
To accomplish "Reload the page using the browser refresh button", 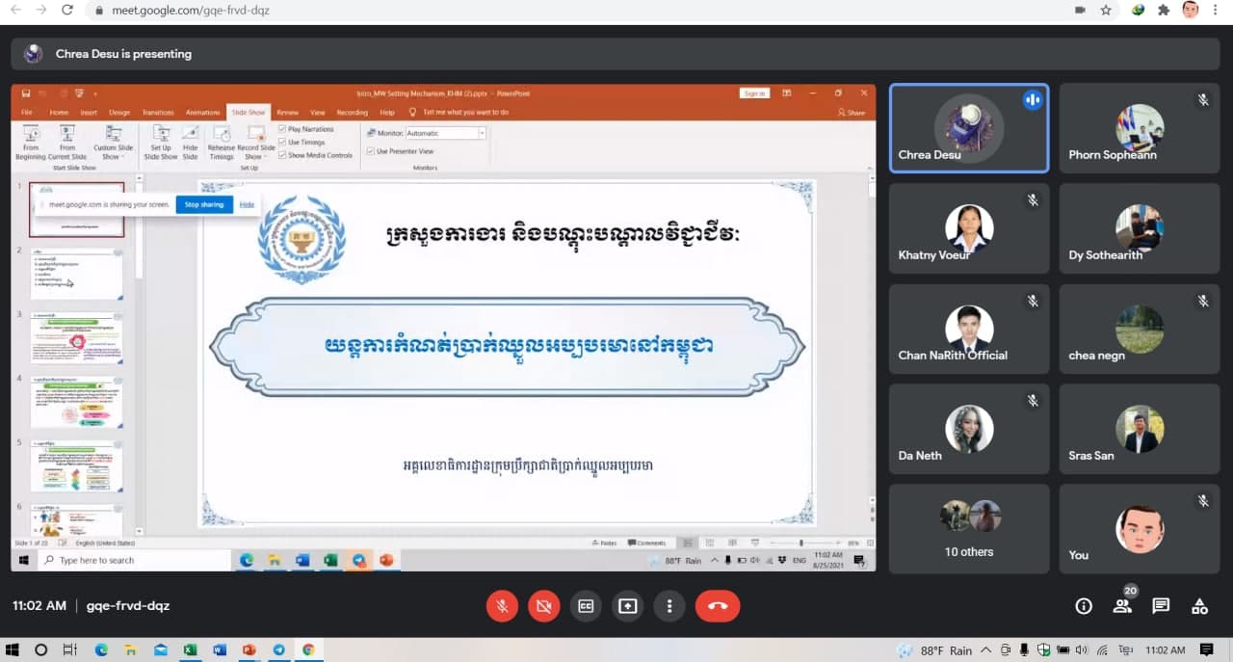I will pos(66,11).
